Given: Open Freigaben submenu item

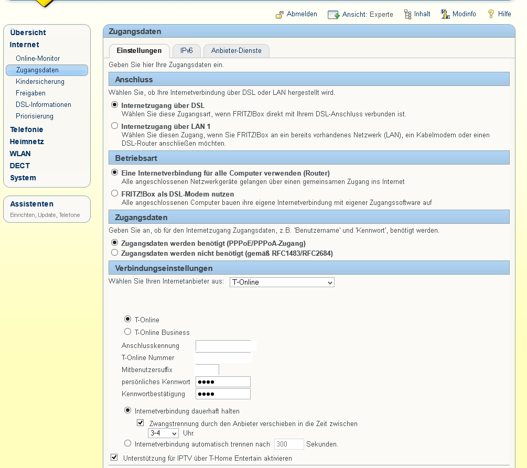Looking at the screenshot, I should coord(30,93).
